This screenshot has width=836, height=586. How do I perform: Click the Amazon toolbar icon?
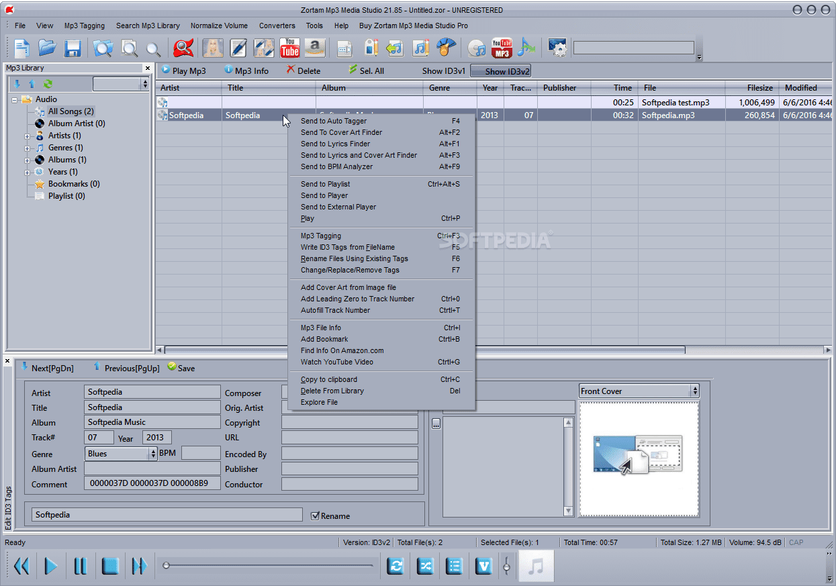pos(315,48)
